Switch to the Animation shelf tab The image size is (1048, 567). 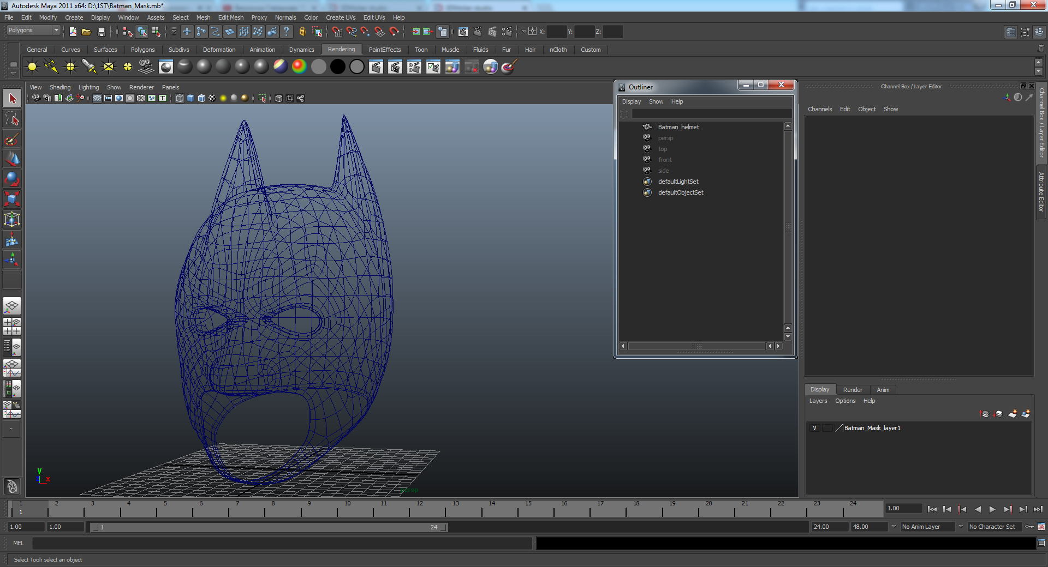[x=263, y=50]
